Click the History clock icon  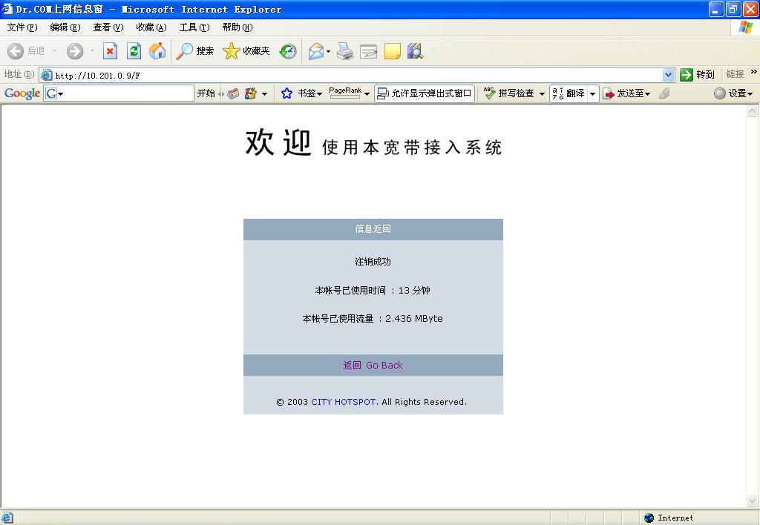(x=288, y=51)
